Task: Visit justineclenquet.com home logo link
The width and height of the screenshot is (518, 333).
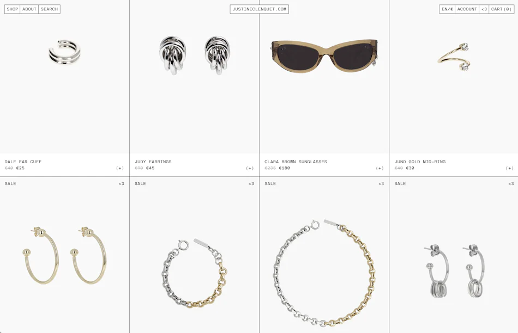Action: pyautogui.click(x=260, y=9)
